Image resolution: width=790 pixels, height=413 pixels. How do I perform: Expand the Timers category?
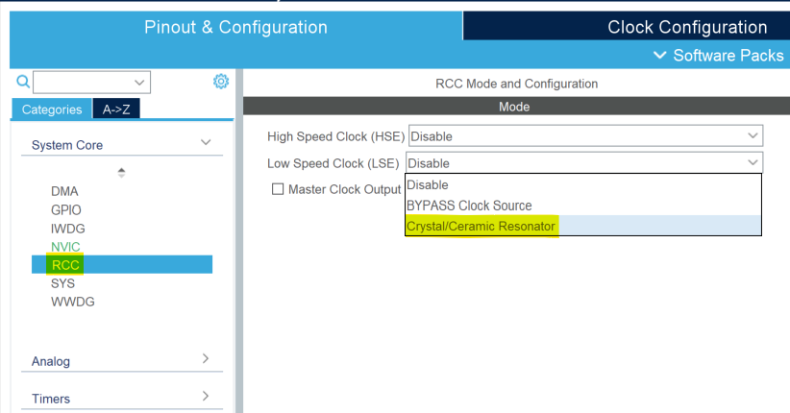click(206, 396)
